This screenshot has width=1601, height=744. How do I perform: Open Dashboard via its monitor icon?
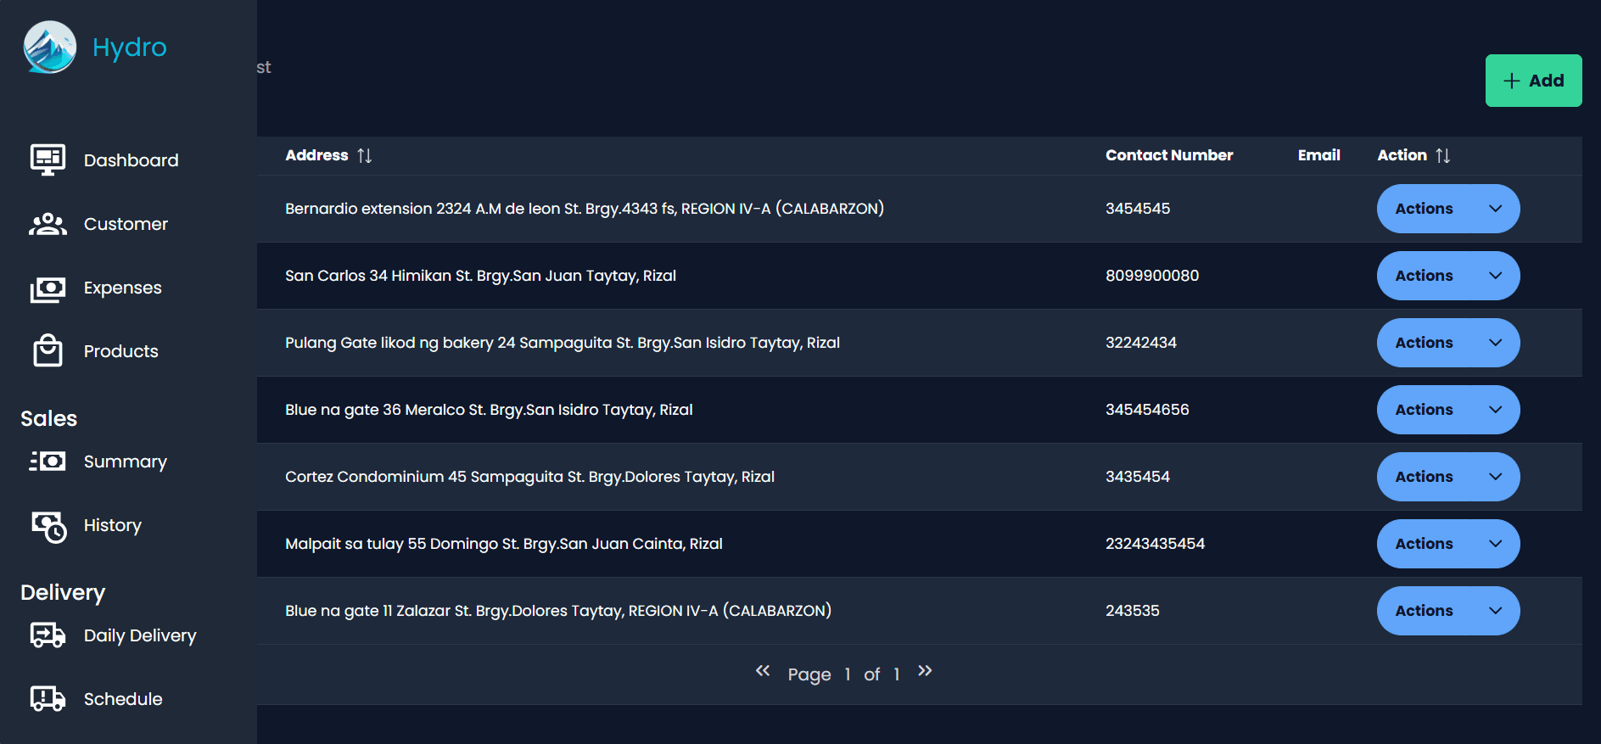point(48,159)
